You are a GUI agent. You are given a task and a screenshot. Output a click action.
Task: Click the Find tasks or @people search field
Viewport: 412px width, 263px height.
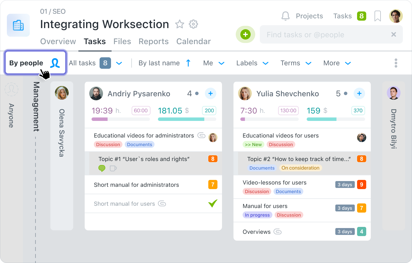[315, 34]
